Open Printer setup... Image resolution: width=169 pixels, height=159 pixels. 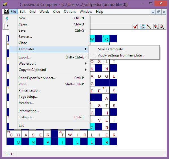click(x=49, y=90)
